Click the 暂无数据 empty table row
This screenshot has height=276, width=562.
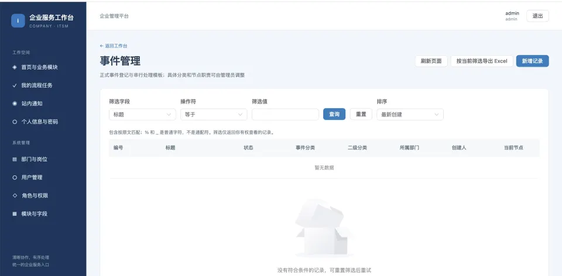[x=324, y=168]
